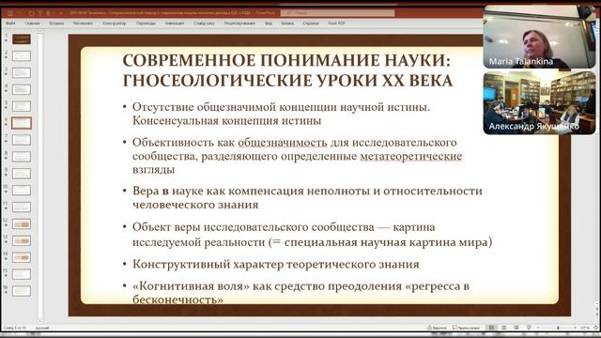Click the slide counter in status bar
The image size is (601, 338).
tap(15, 328)
